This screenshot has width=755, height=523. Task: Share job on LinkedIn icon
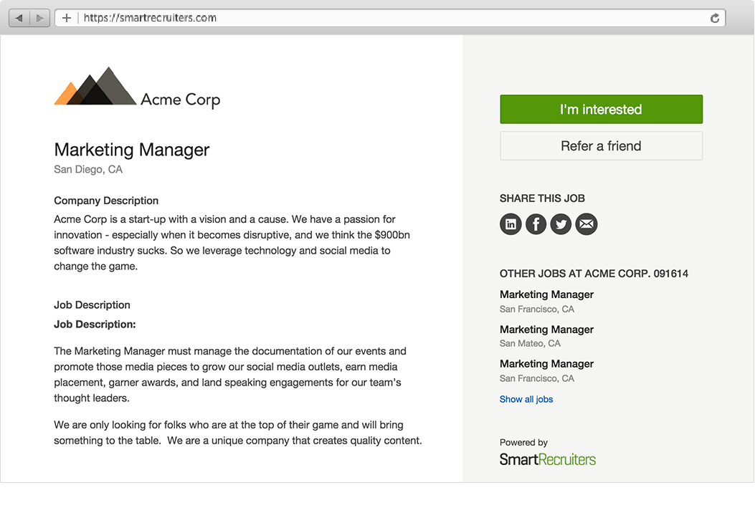click(511, 224)
